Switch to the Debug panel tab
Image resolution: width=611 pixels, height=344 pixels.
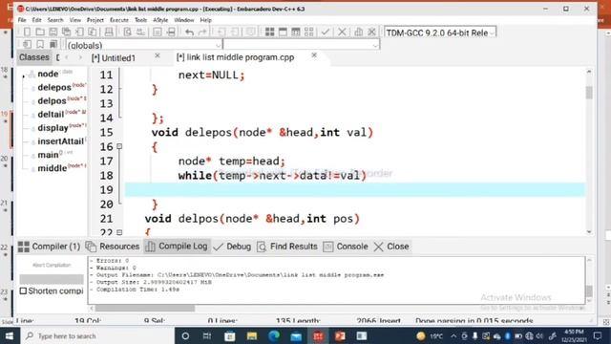pyautogui.click(x=232, y=247)
